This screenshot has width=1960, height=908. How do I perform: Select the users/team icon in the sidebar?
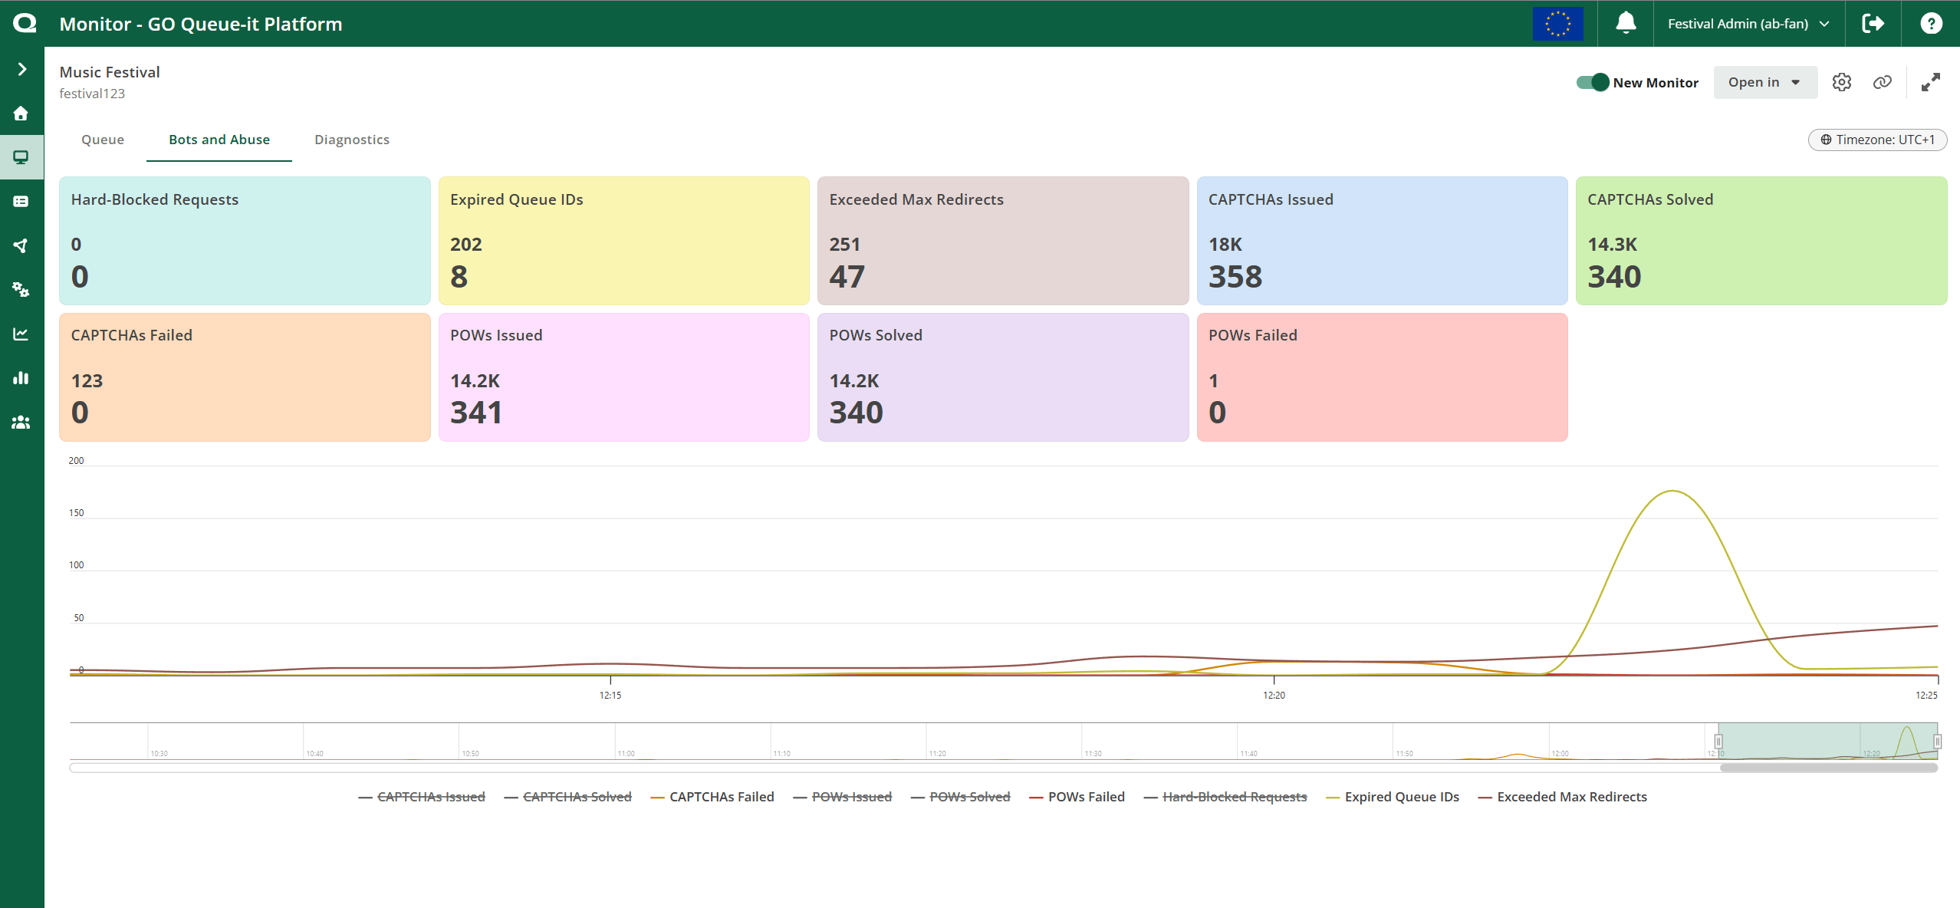[x=21, y=422]
